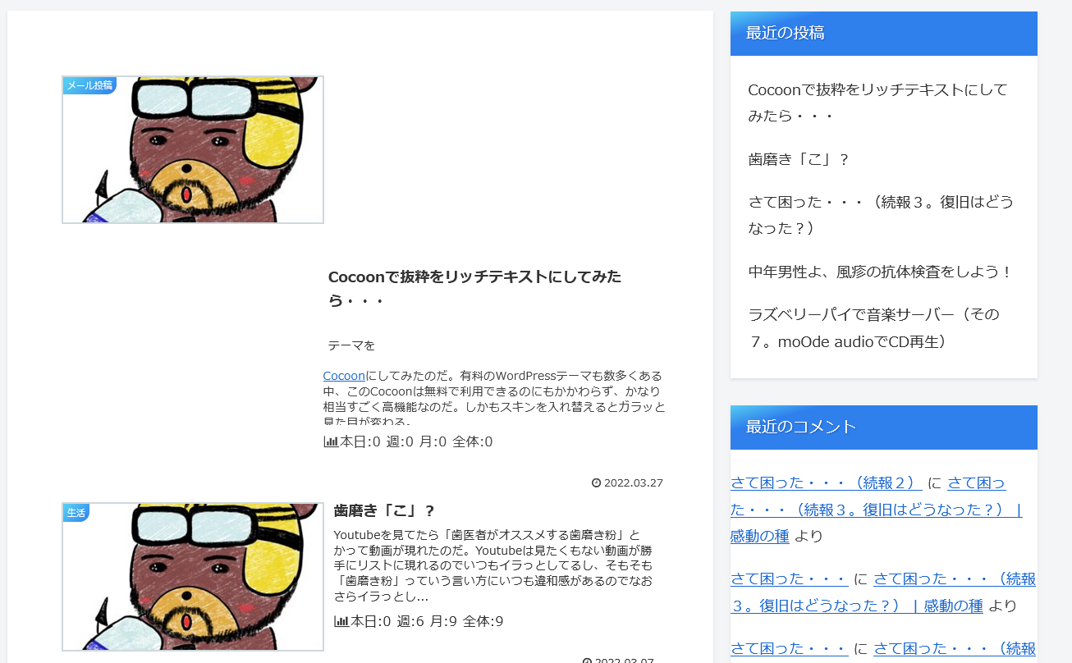This screenshot has width=1072, height=663.
Task: Select sidebar recent post Cocoonで抜粋をリッチテキストにしてみたら
Action: click(877, 103)
